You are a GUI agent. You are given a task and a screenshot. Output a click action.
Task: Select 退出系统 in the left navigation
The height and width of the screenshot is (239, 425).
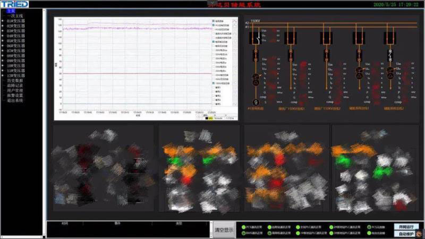tap(15, 100)
